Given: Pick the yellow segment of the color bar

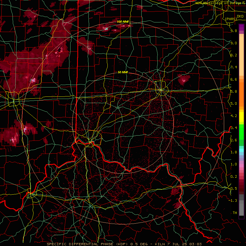Looking at the screenshot, I should [x=241, y=117].
